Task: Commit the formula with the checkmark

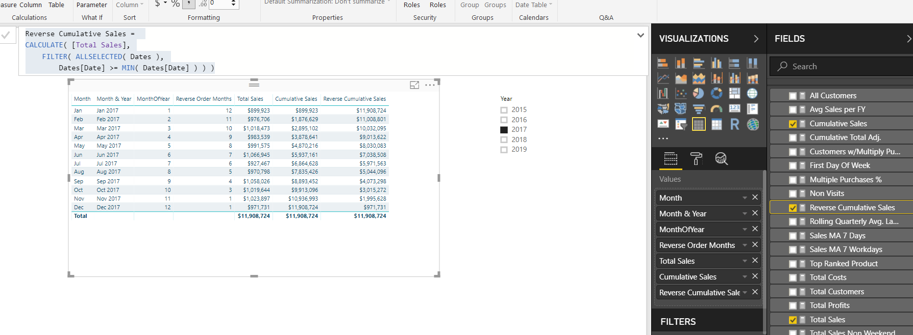Action: pyautogui.click(x=6, y=35)
